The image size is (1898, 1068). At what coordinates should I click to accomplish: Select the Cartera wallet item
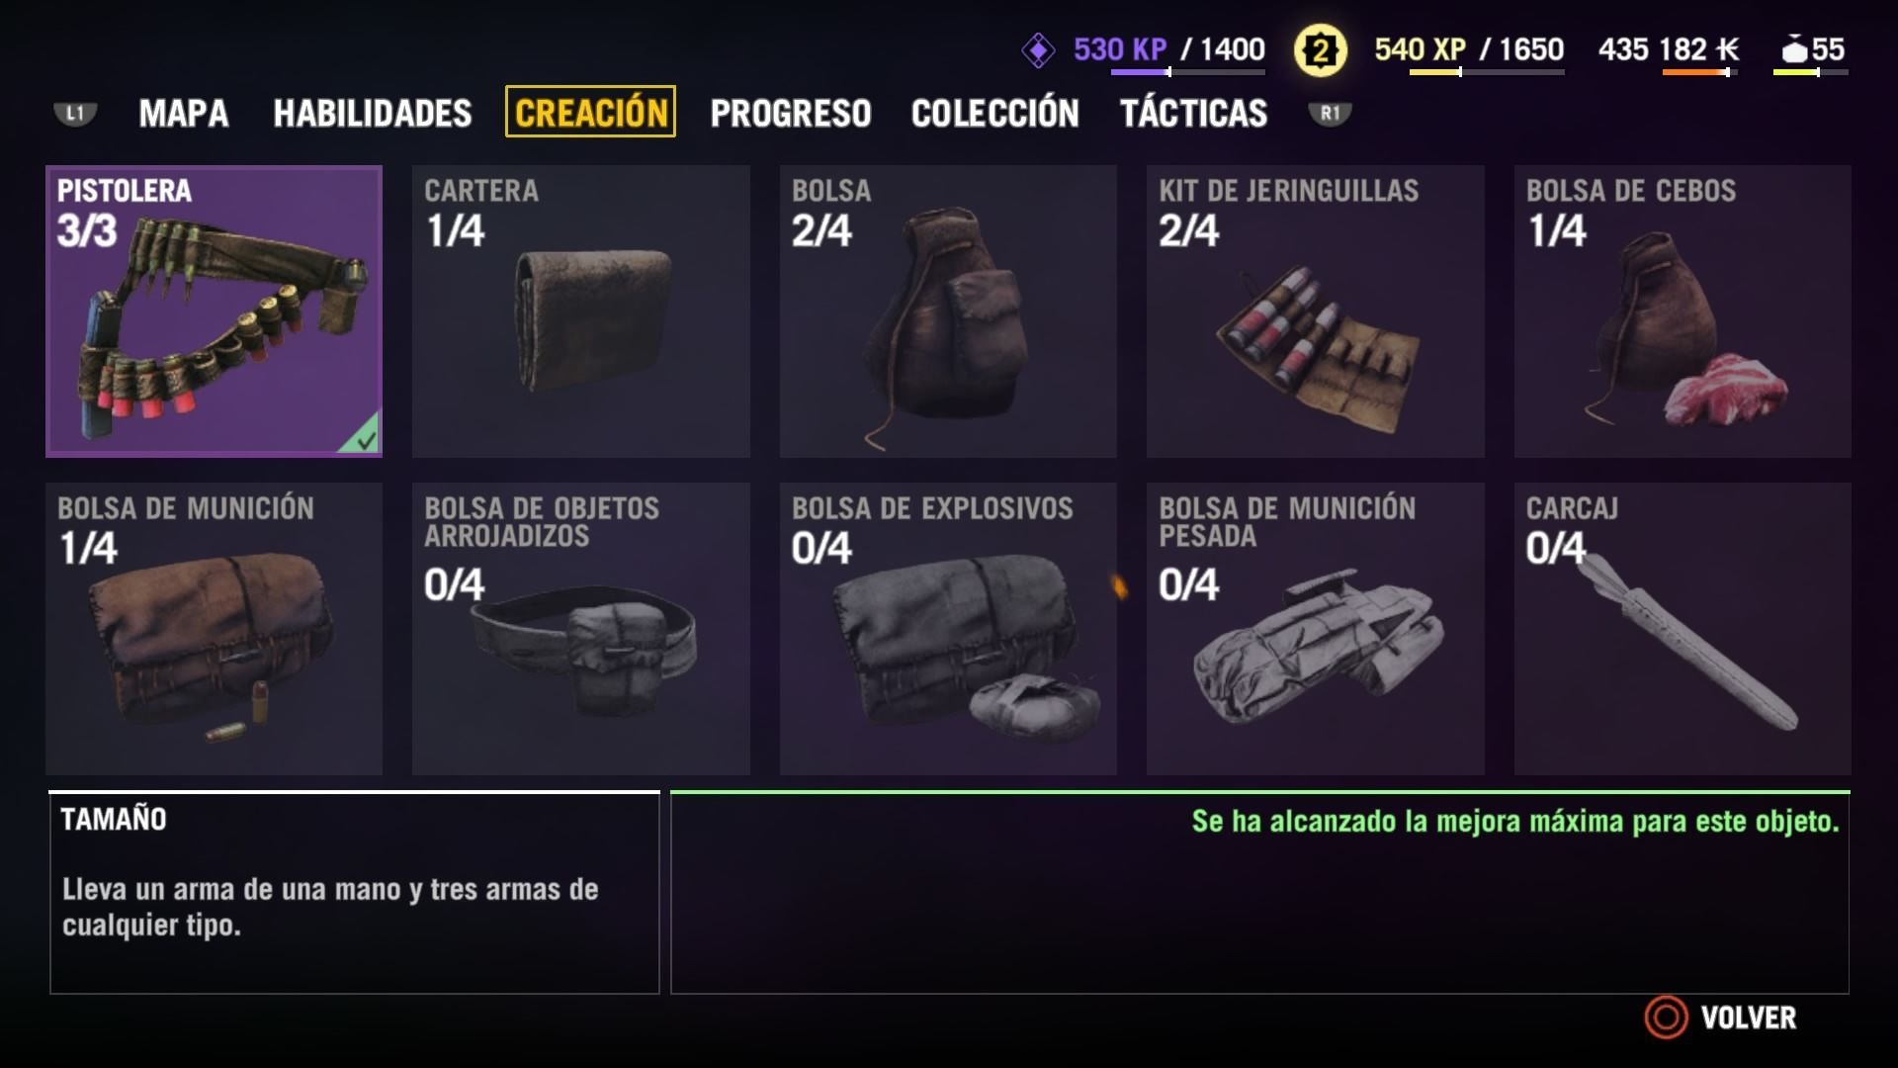click(x=581, y=311)
